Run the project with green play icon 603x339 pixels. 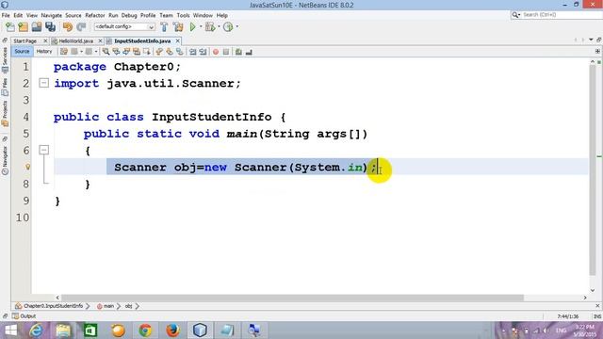click(x=192, y=27)
